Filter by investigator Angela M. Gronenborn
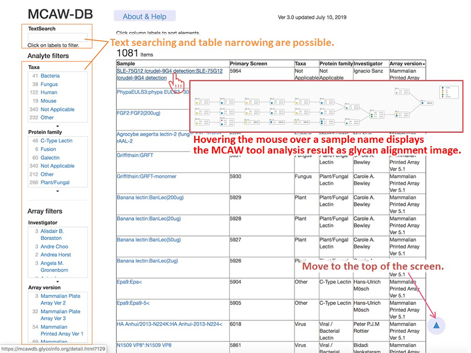 [x=54, y=266]
